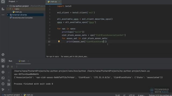The image size is (172, 96).
Task: Open the Python Packages tool window icon
Action: tap(3, 54)
